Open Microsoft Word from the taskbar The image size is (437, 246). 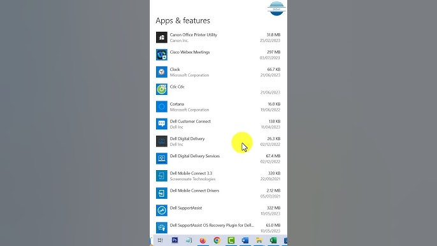click(x=245, y=240)
